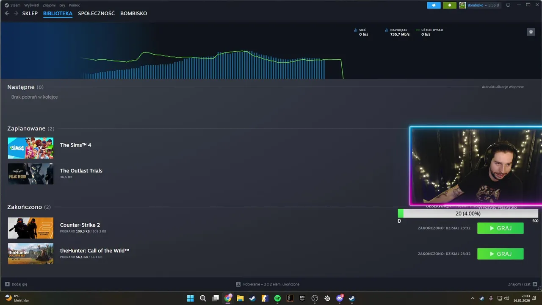Viewport: 542px width, 305px height.
Task: Open Windows taskbar search
Action: [203, 298]
